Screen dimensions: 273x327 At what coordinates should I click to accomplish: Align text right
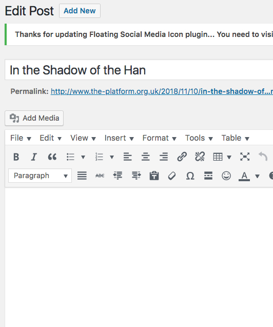click(x=164, y=157)
